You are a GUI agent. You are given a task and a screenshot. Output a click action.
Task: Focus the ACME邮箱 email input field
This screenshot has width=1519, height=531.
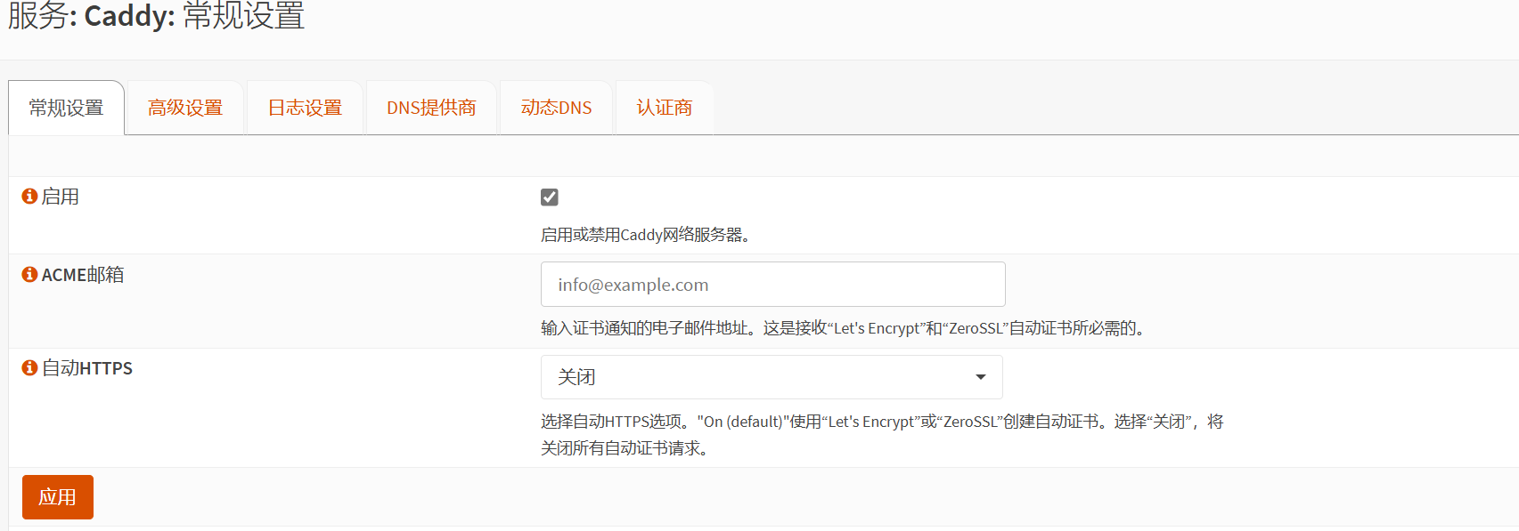(772, 285)
